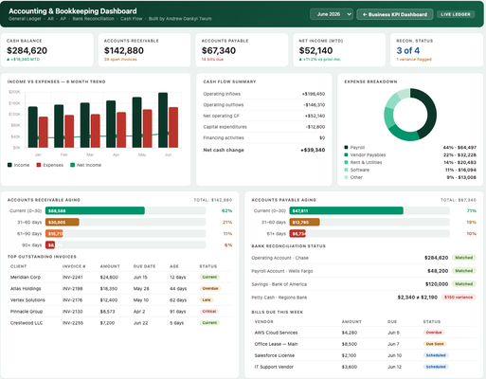Click the AP Current (0-30) bar showing 71%
The image size is (486, 379).
coord(347,210)
